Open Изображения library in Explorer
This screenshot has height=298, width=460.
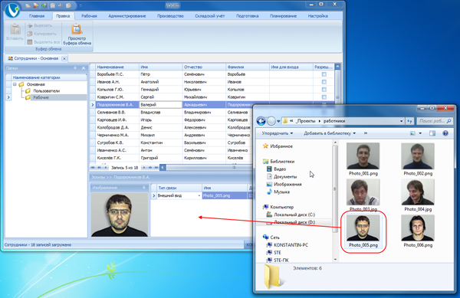tap(284, 185)
